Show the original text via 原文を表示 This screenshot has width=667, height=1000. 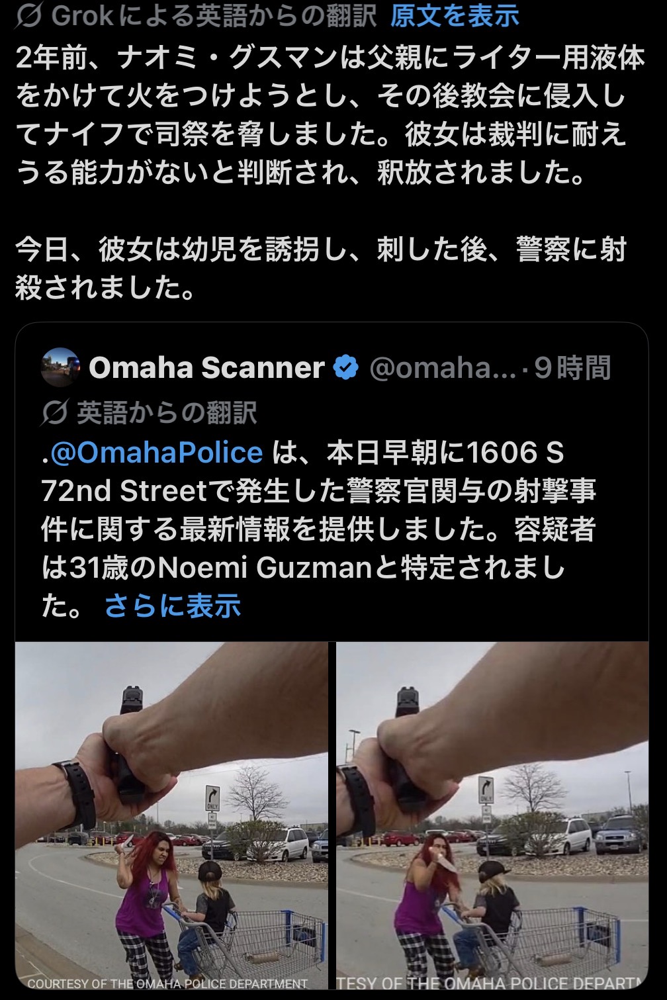[x=454, y=16]
